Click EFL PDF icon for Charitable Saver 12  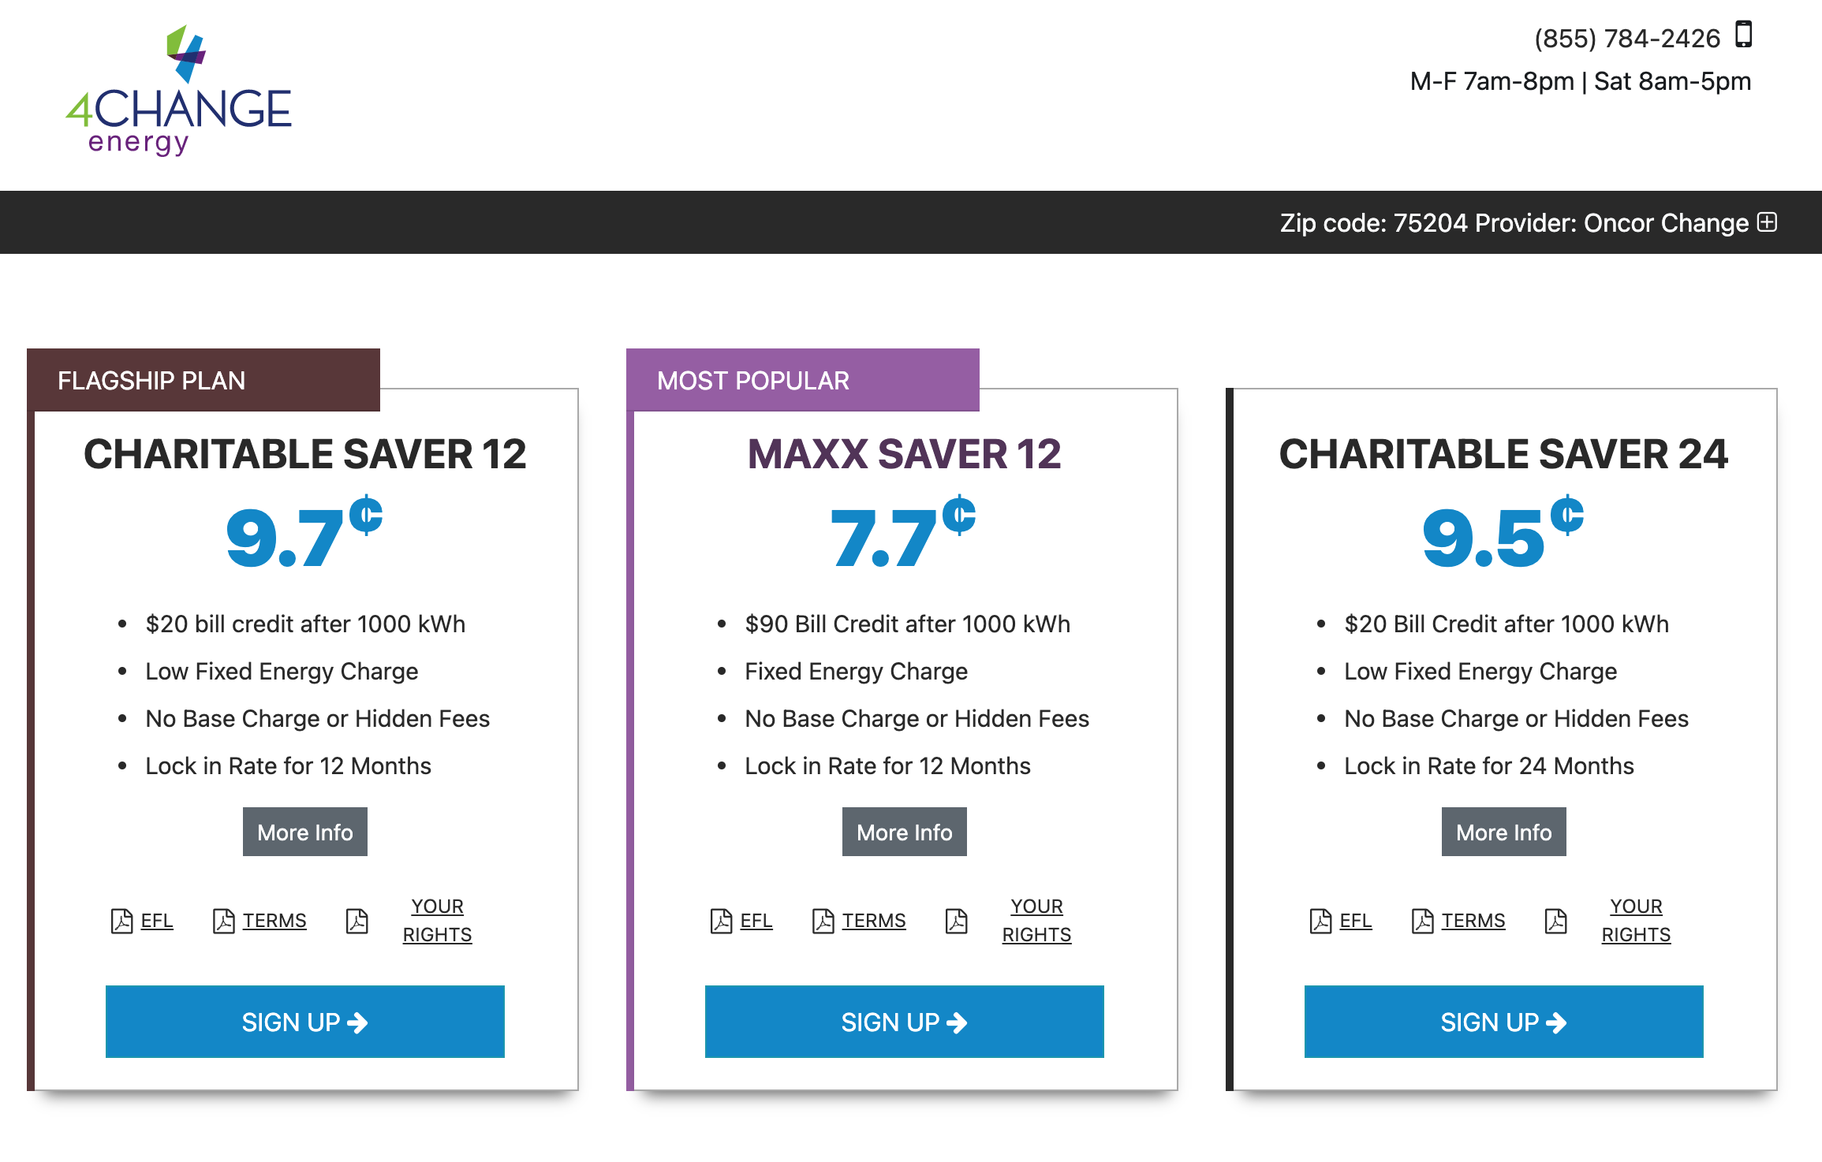[121, 921]
